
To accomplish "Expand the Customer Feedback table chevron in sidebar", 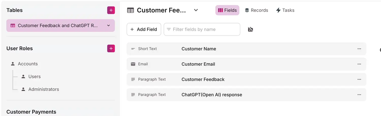I will click(x=108, y=26).
